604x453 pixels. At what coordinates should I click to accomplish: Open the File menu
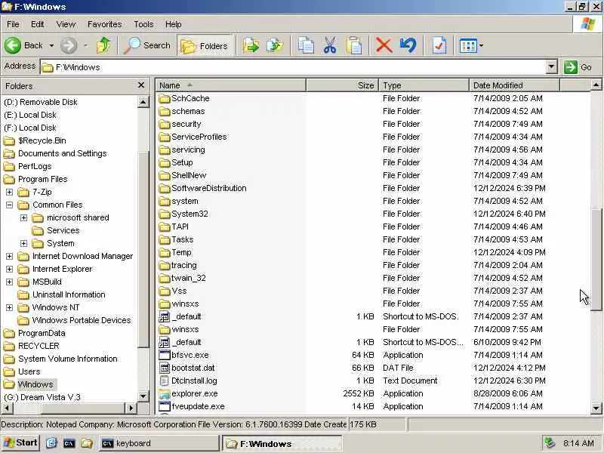(x=13, y=24)
